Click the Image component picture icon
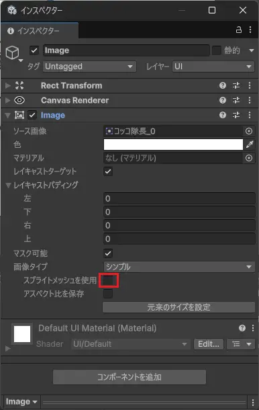The width and height of the screenshot is (259, 410). point(19,115)
